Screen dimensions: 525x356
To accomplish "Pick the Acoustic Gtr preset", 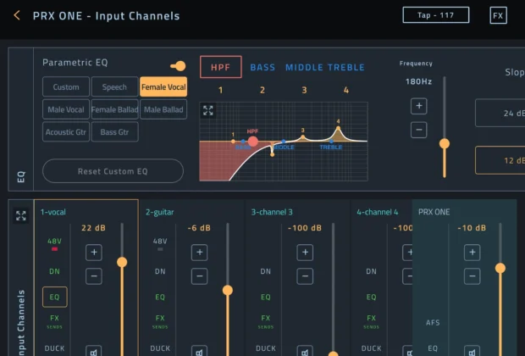I will tap(66, 131).
